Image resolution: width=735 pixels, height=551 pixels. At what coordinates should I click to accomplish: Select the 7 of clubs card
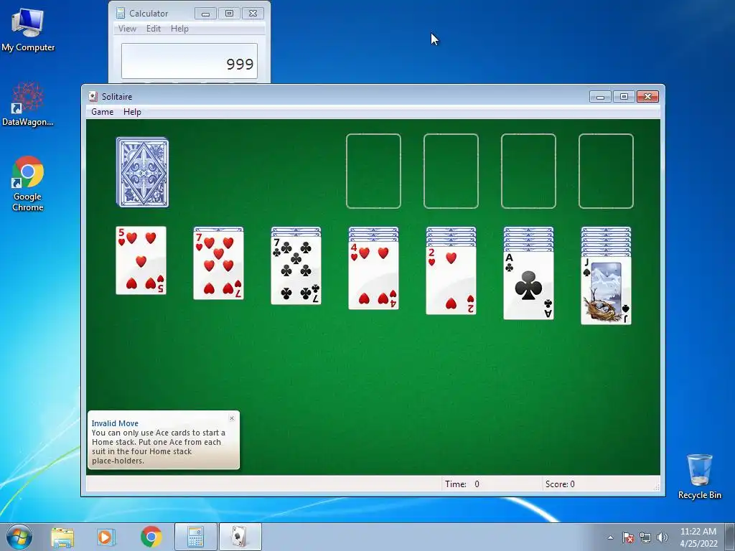tap(296, 270)
